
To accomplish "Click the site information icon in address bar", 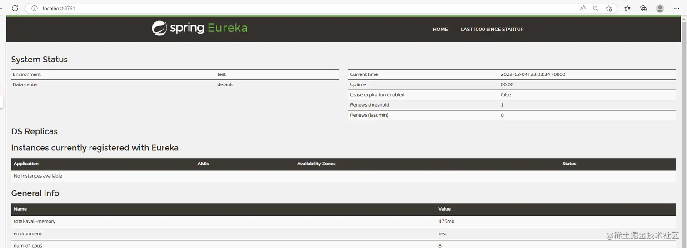I will pyautogui.click(x=35, y=8).
